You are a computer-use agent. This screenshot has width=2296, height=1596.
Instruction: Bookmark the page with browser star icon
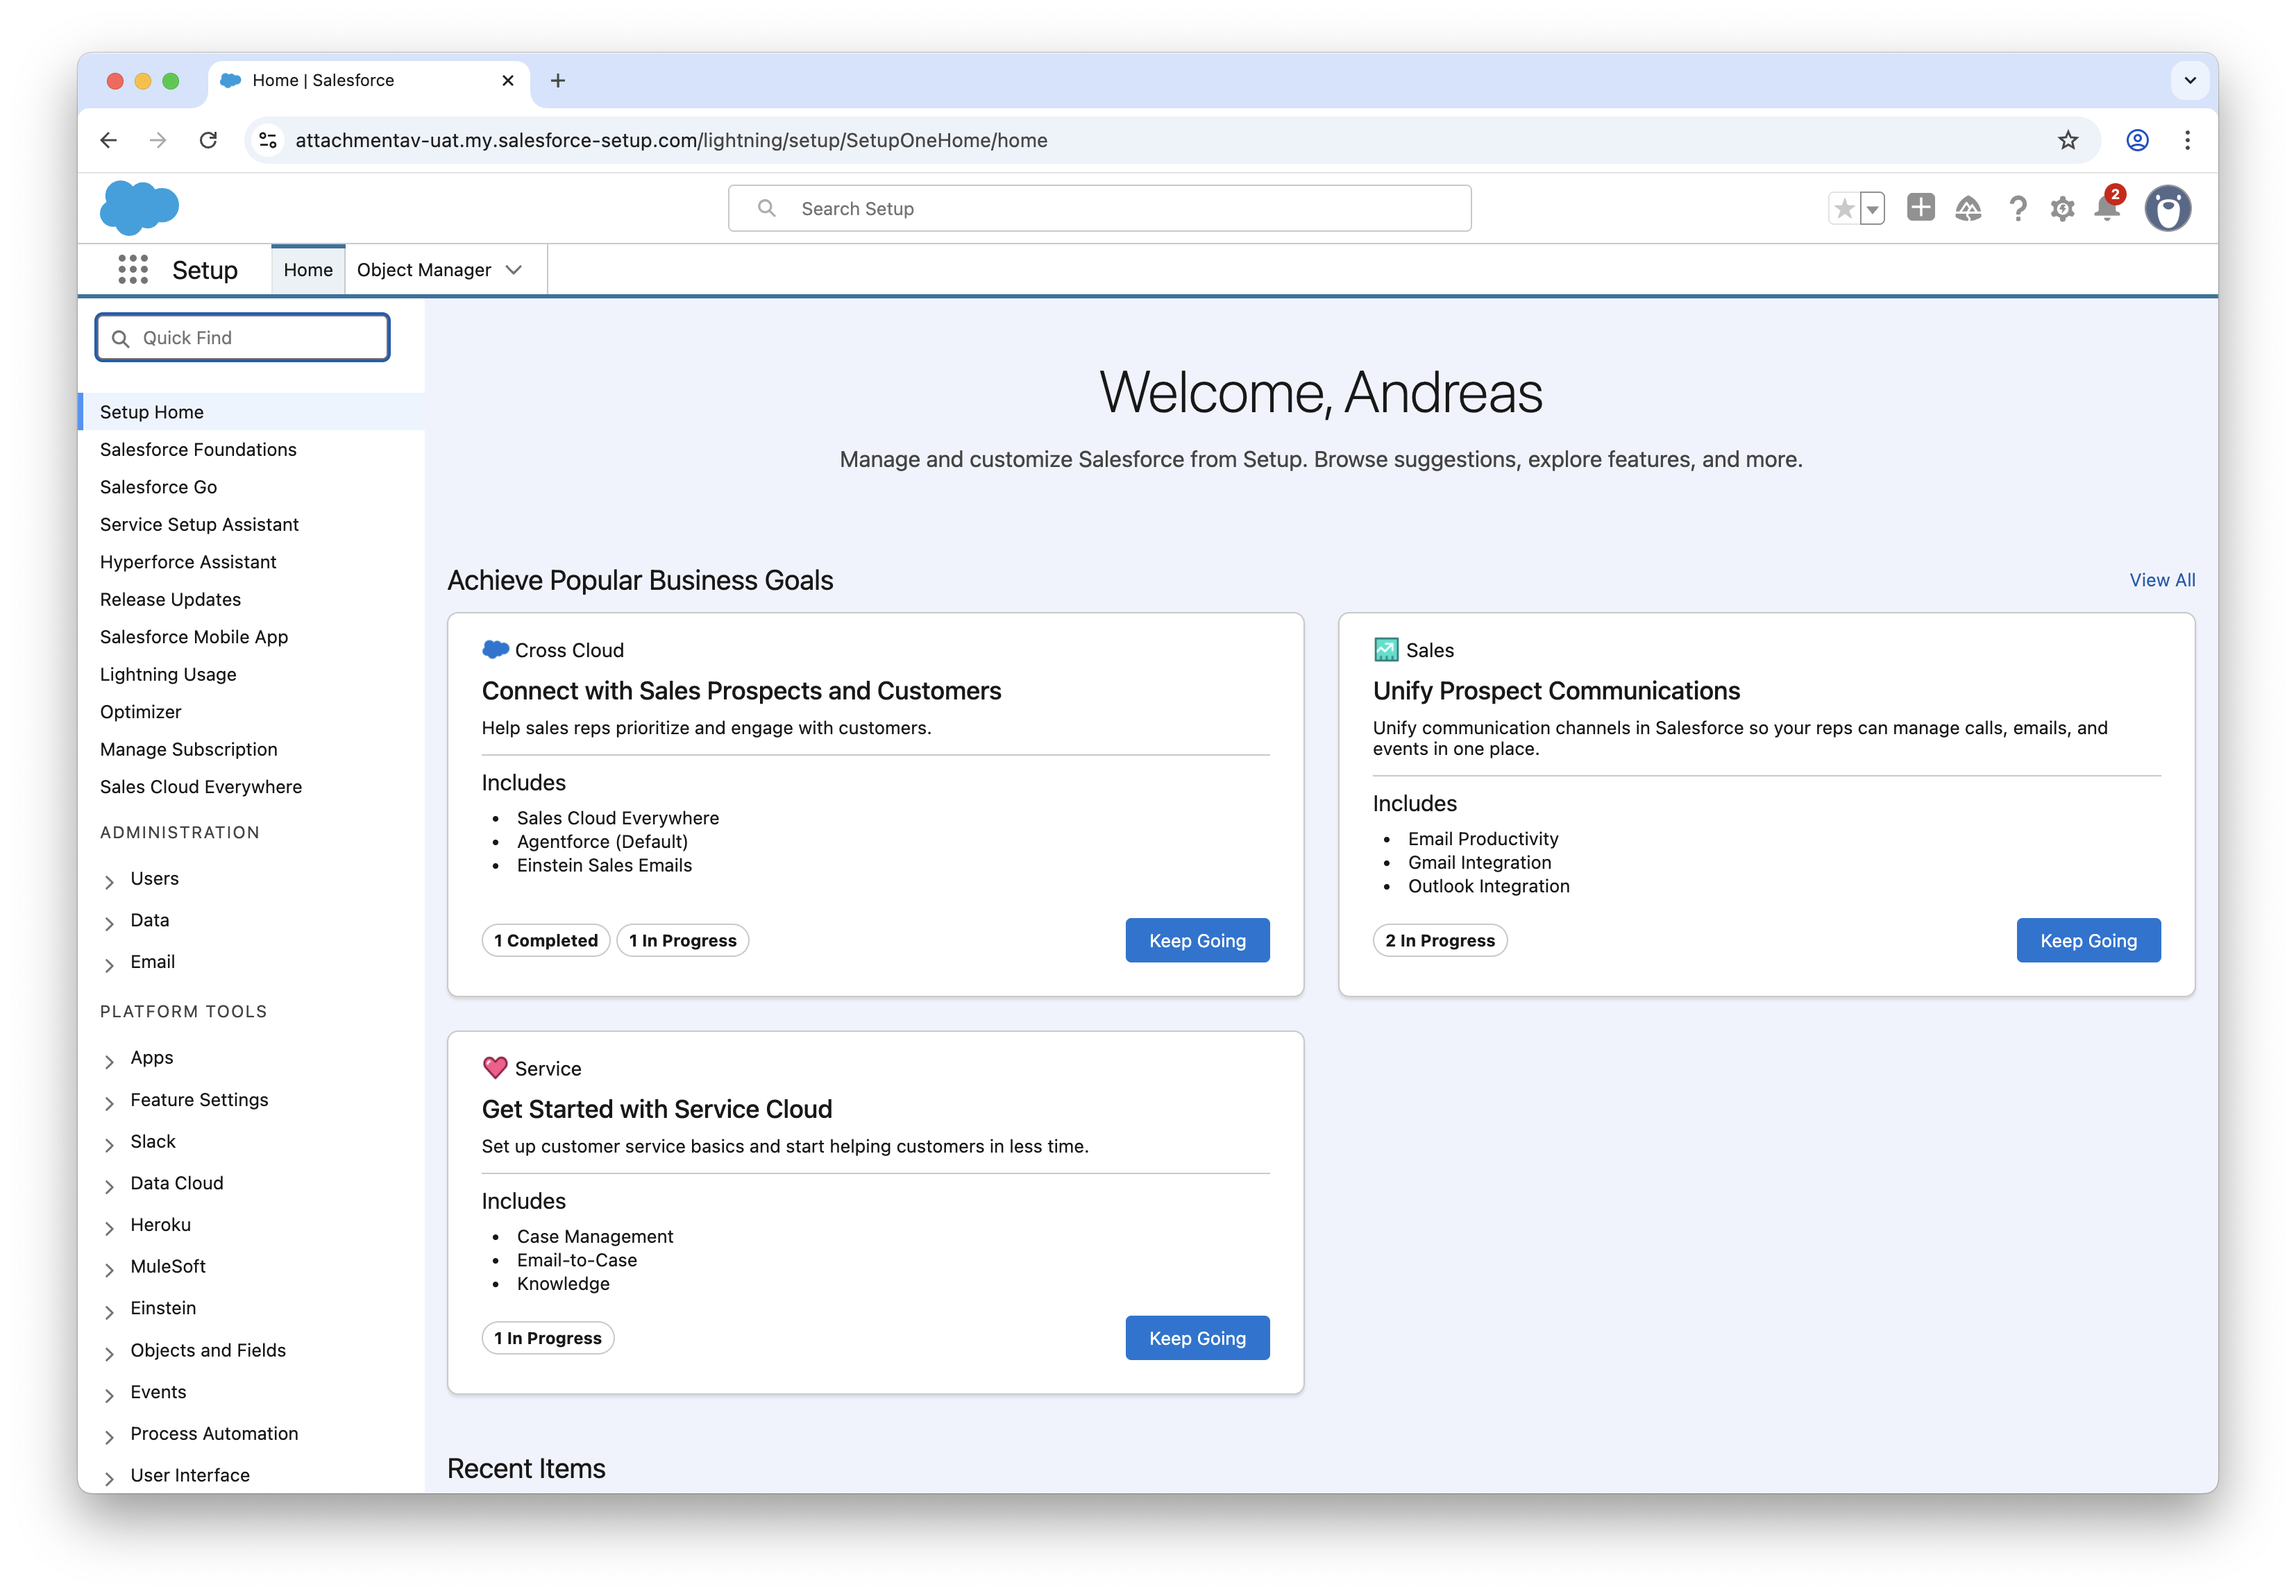[x=2068, y=140]
